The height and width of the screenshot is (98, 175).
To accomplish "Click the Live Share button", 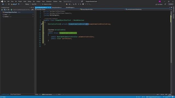I will pos(159,4).
